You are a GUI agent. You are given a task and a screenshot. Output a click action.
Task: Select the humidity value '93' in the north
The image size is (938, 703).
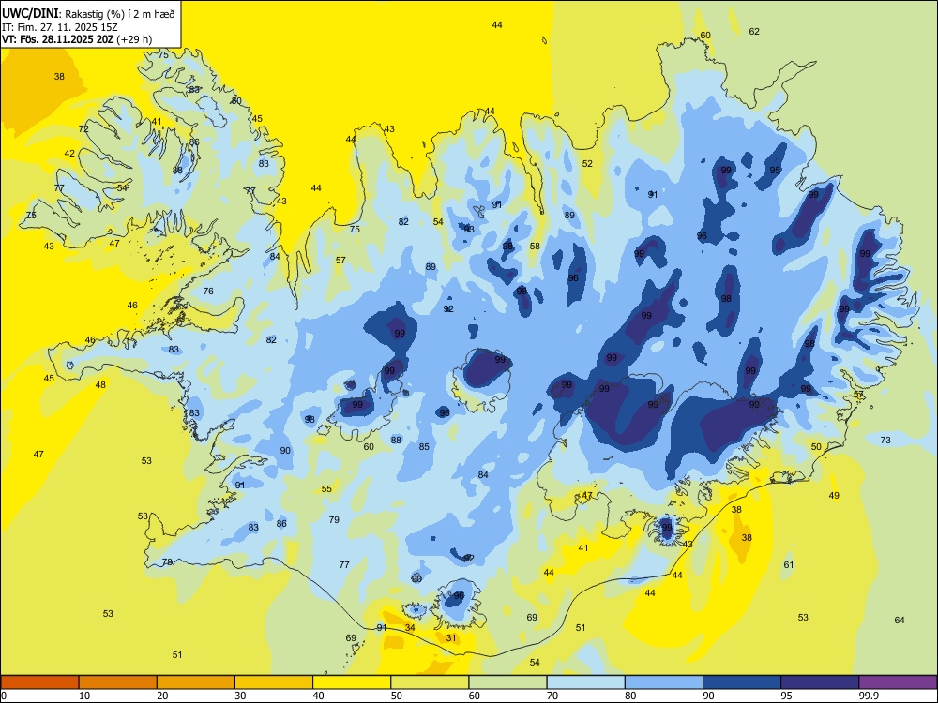(469, 229)
